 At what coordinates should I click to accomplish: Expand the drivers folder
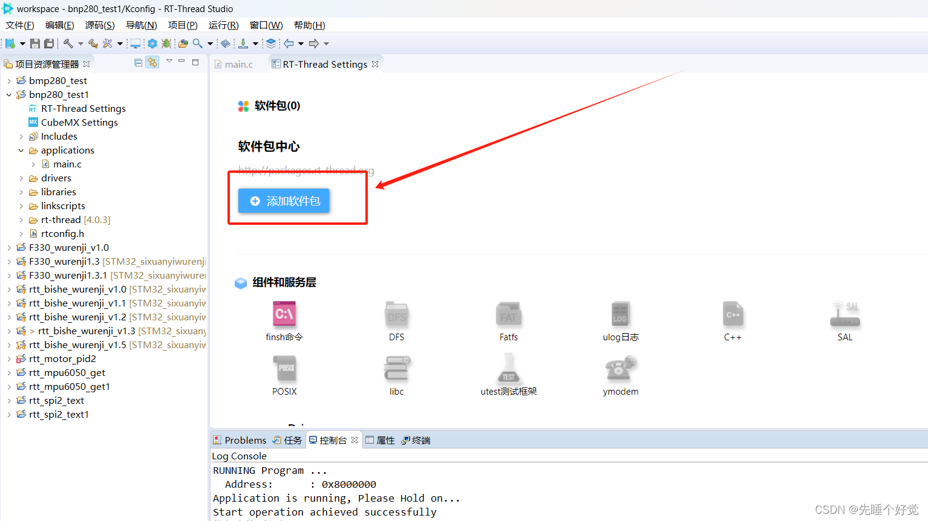pos(21,178)
